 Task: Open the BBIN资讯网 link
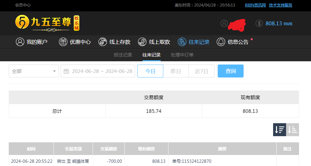pos(255,5)
